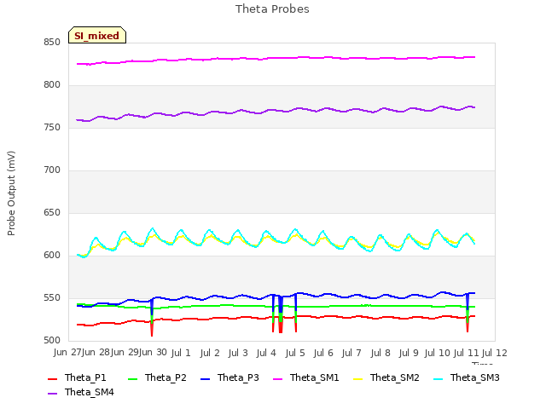This screenshot has height=409, width=546.
Task: Click the Jun 27 x-axis date label
Action: point(67,353)
